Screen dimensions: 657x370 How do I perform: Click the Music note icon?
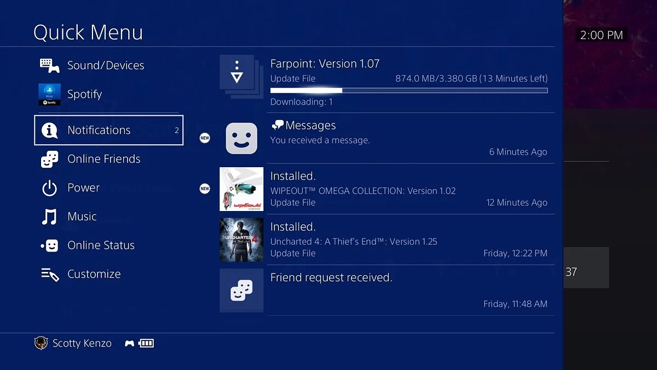point(49,217)
